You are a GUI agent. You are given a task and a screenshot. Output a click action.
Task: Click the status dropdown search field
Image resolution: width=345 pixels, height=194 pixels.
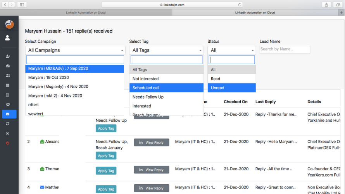click(x=232, y=60)
